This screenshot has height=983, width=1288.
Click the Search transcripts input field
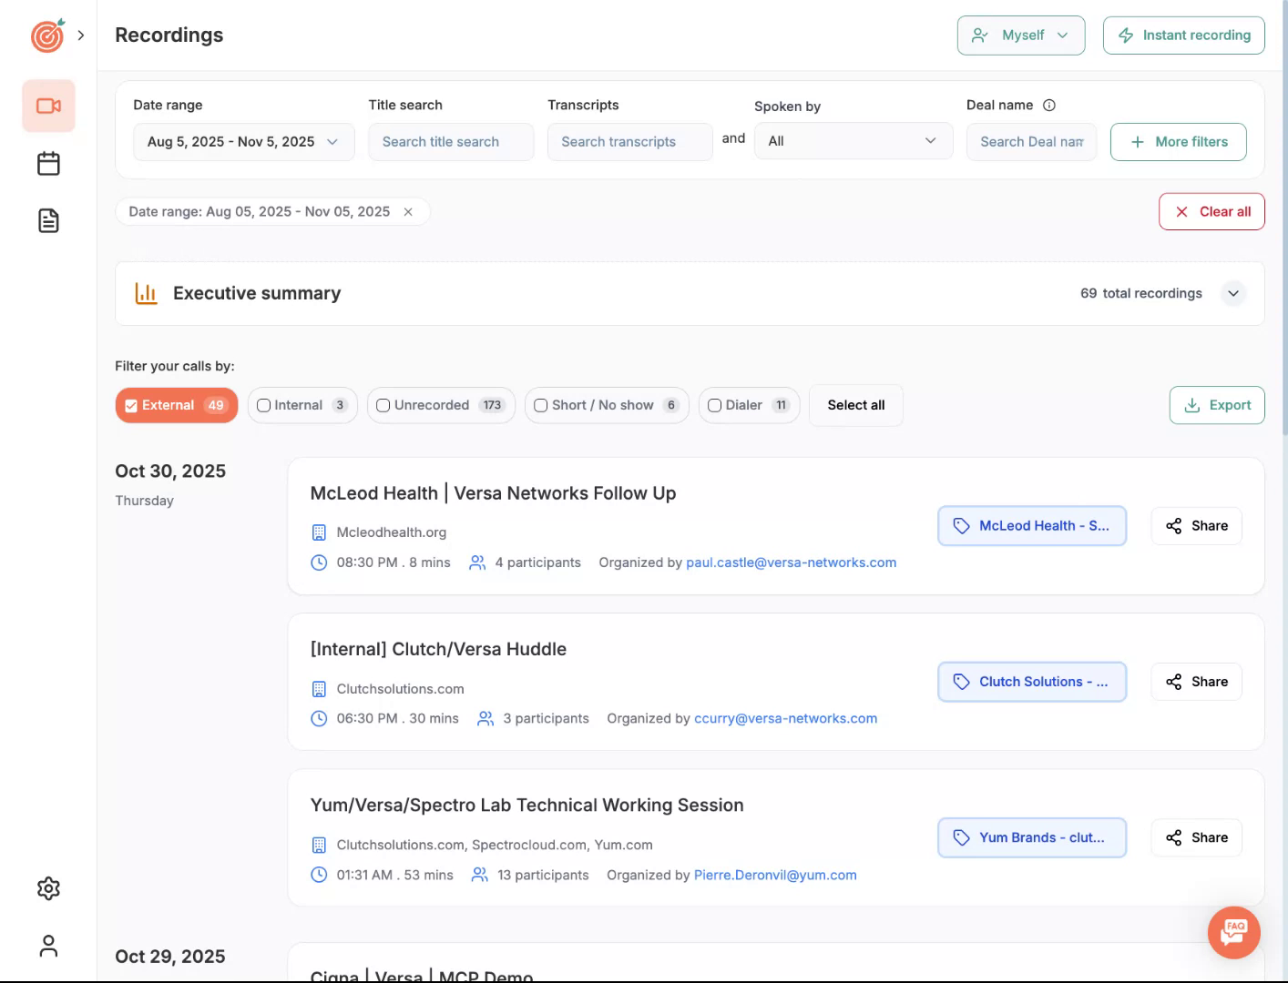[x=629, y=142]
